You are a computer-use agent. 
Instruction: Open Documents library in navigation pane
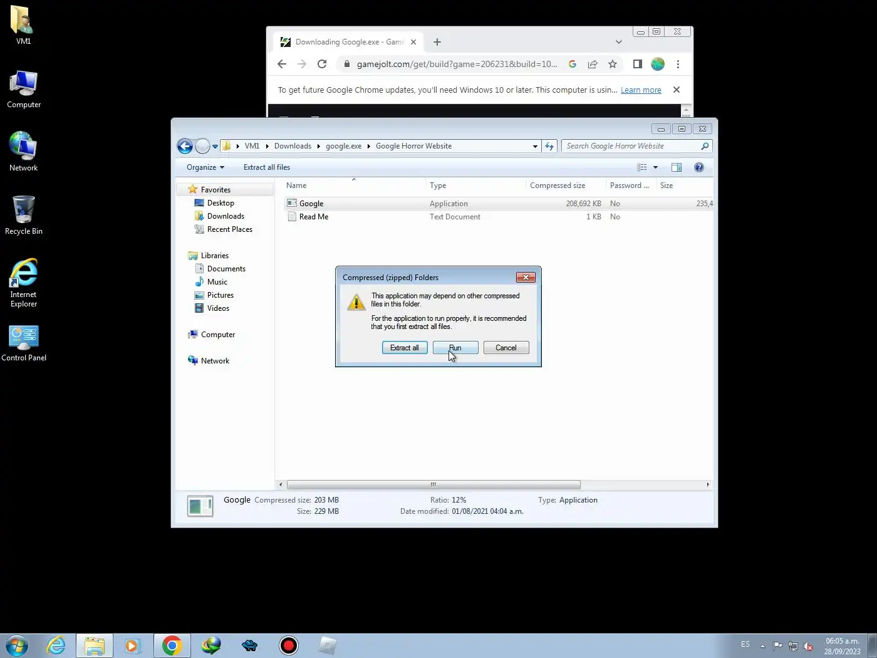(226, 269)
